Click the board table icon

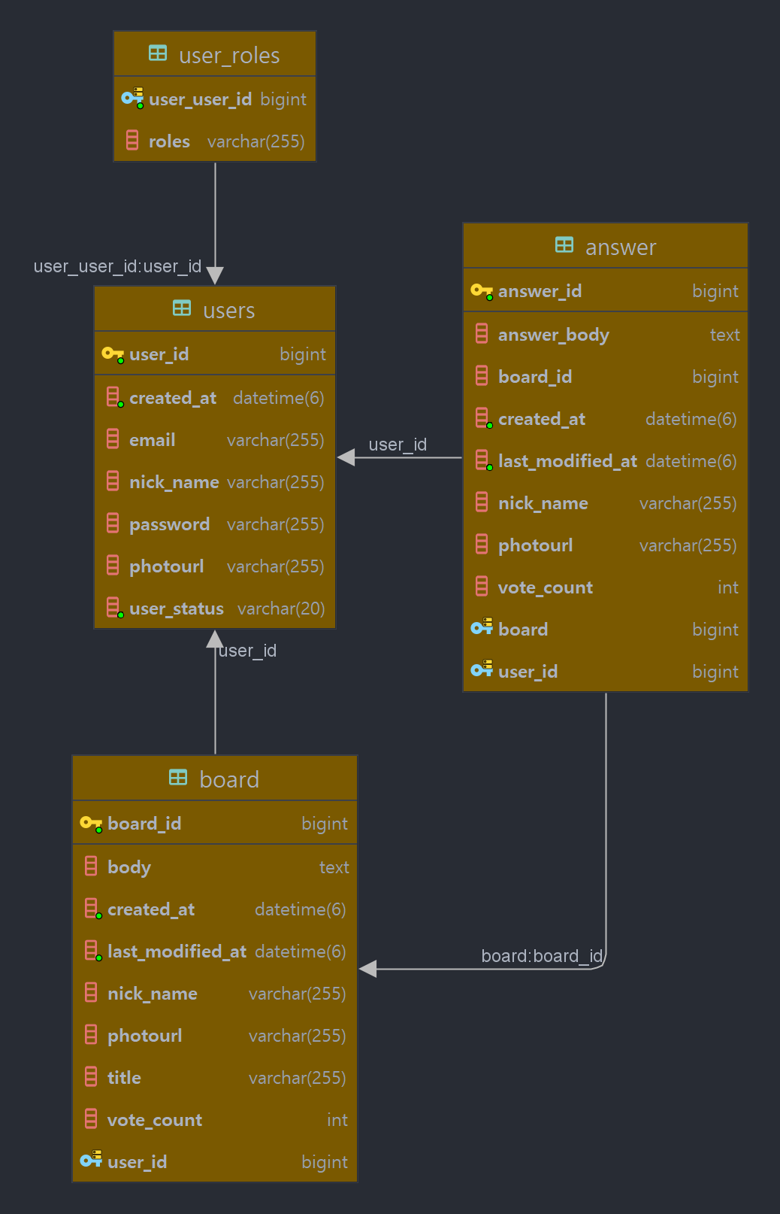(x=178, y=777)
